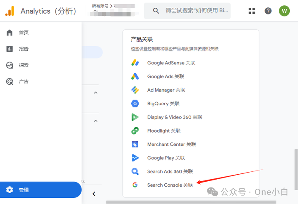Open the green W account avatar

(x=284, y=11)
